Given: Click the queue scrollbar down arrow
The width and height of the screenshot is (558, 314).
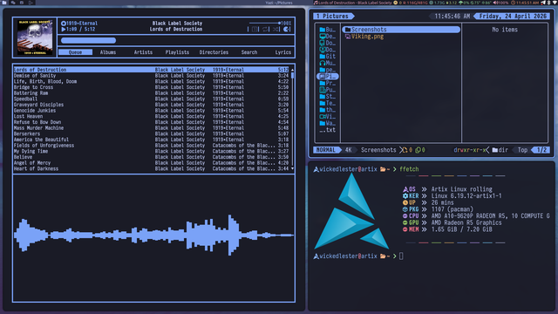Looking at the screenshot, I should (x=293, y=168).
